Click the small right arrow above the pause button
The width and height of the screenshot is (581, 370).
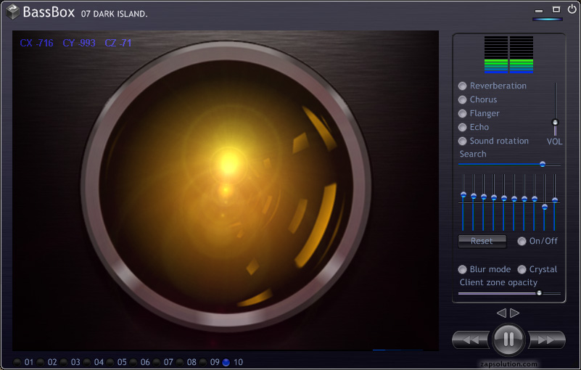click(x=515, y=313)
